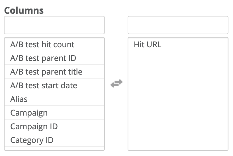This screenshot has height=156, width=233.
Task: Select A/B test start date column
Action: 54,85
